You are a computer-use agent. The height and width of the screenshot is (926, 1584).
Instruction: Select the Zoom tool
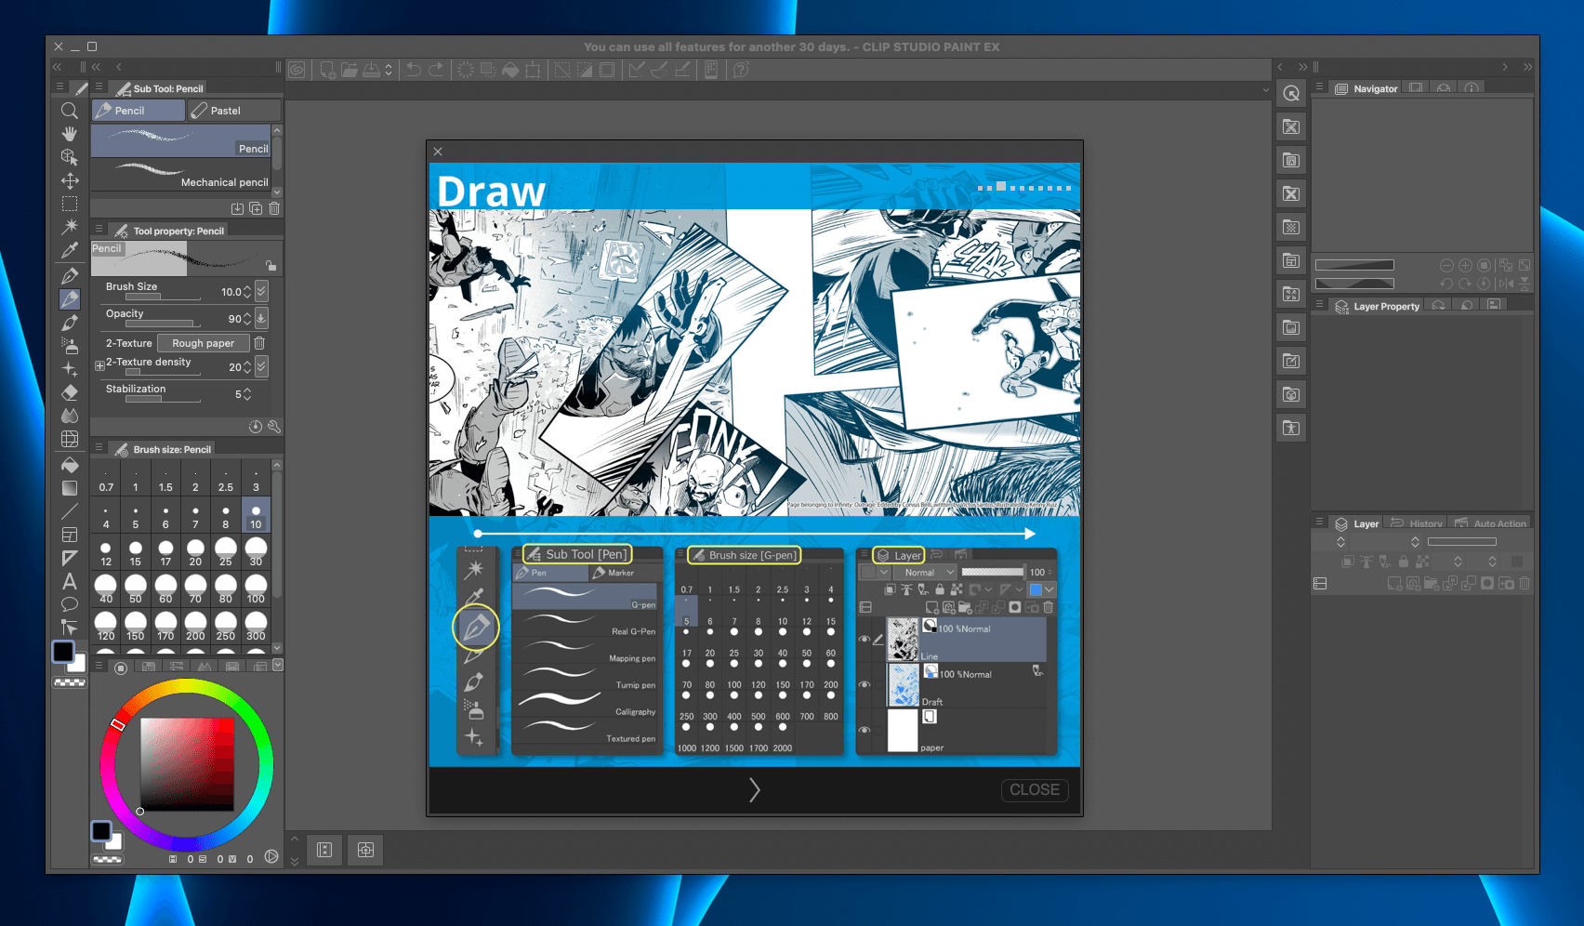tap(70, 111)
